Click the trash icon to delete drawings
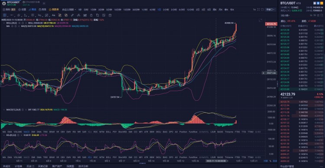This screenshot has height=168, width=325. pos(110,15)
